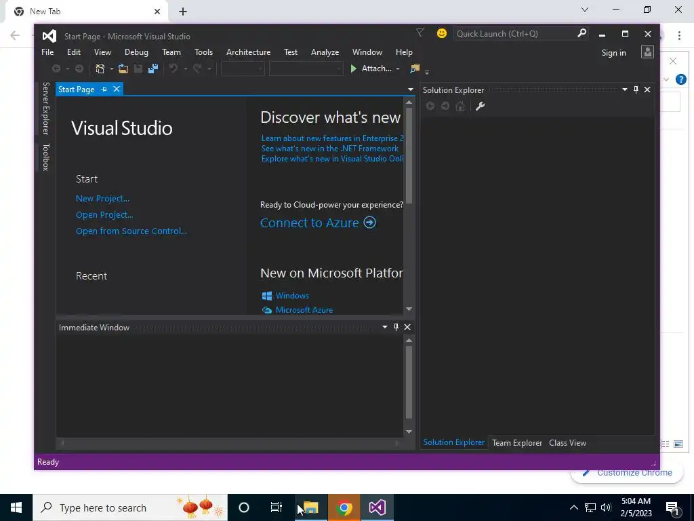Click the Solution Explorer Back icon
Viewport: 694px width, 521px height.
pyautogui.click(x=430, y=107)
